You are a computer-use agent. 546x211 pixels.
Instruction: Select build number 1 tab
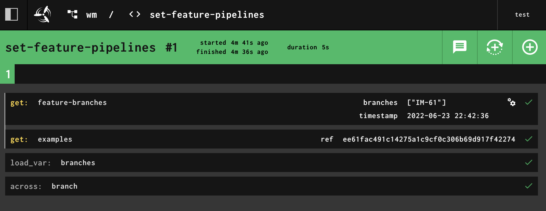(x=7, y=74)
